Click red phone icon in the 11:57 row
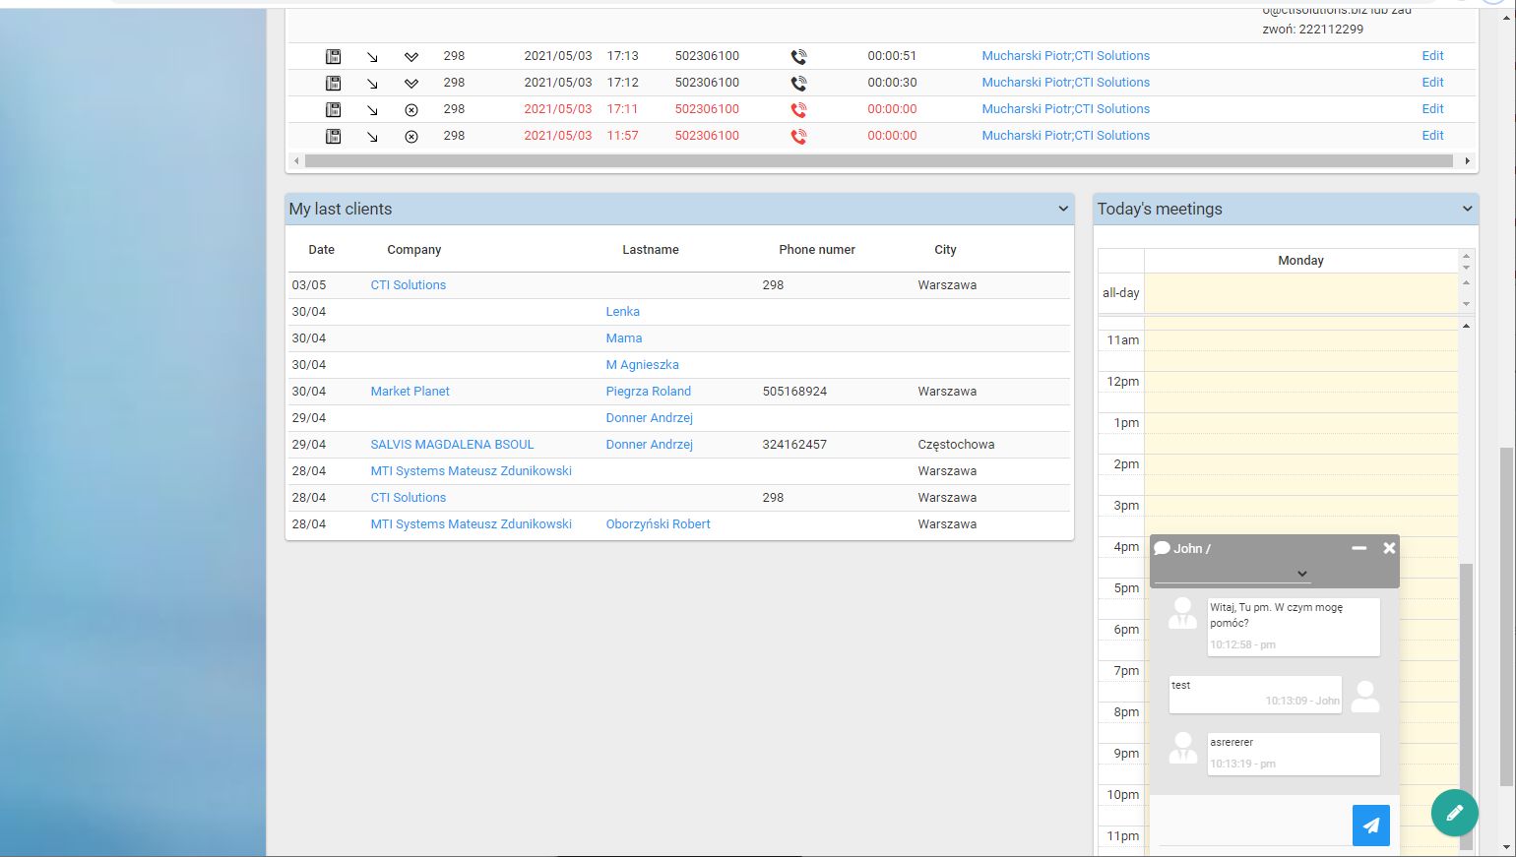Screen dimensions: 1516x857 coord(798,137)
